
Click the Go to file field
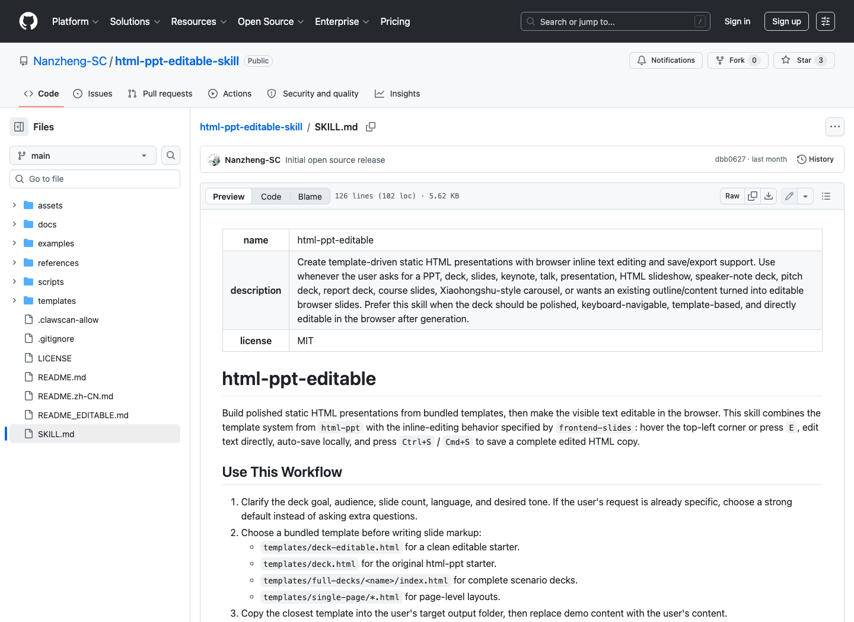click(95, 179)
